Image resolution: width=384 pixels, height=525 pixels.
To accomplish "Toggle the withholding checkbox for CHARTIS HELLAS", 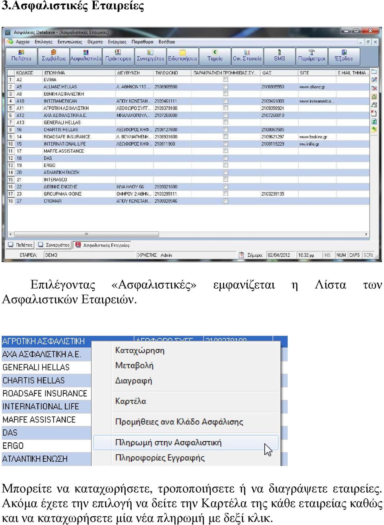I will coord(226,129).
